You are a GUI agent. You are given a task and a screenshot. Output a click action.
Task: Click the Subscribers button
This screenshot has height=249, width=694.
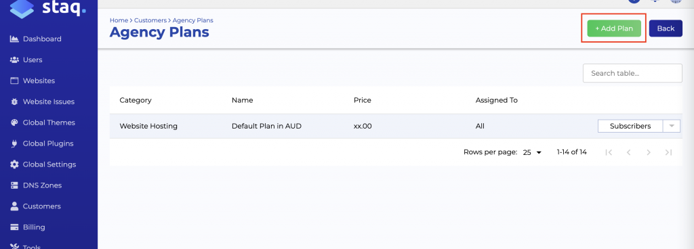tap(630, 126)
